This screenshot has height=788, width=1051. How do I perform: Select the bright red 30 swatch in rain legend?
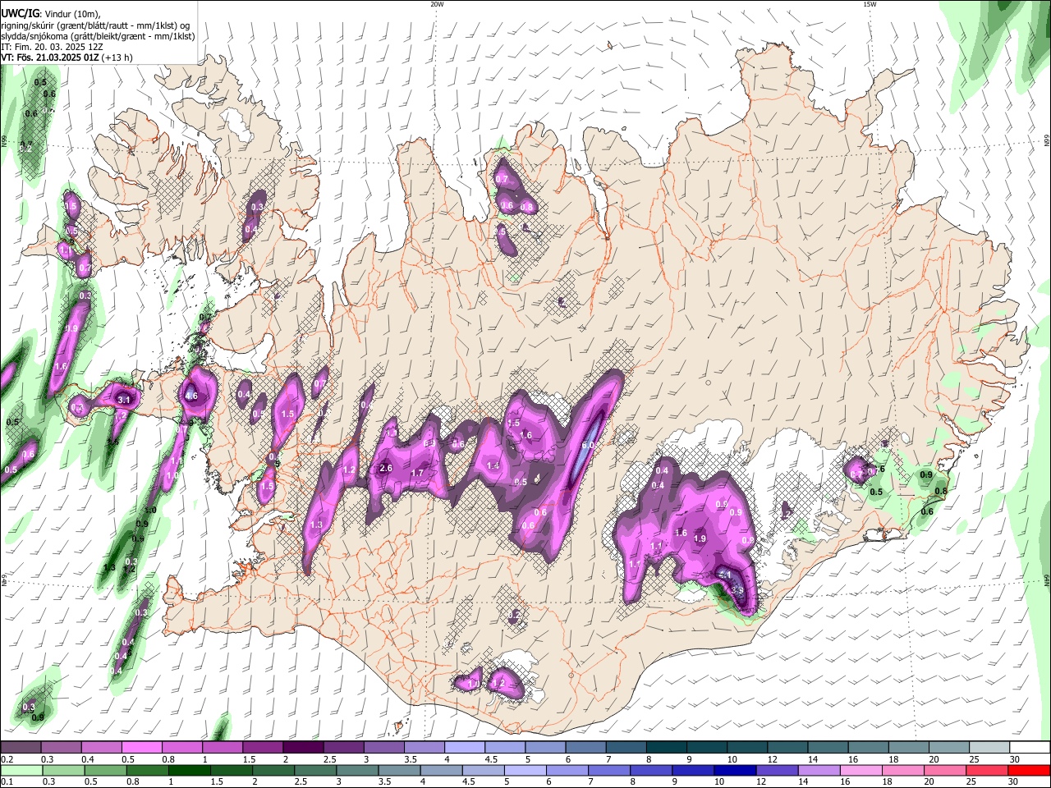[x=1030, y=770]
